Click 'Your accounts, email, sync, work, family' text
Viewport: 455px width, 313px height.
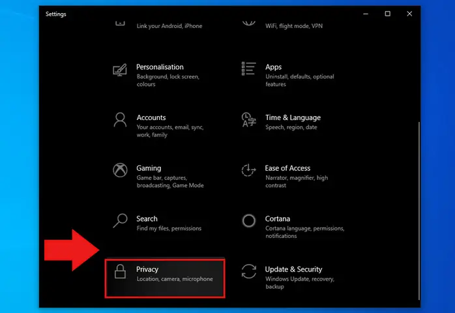[x=170, y=131]
